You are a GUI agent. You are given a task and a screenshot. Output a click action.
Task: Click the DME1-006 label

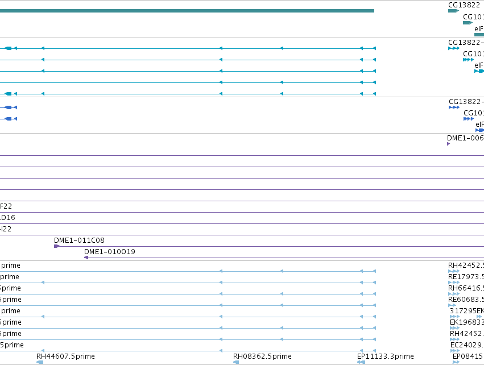pyautogui.click(x=465, y=138)
